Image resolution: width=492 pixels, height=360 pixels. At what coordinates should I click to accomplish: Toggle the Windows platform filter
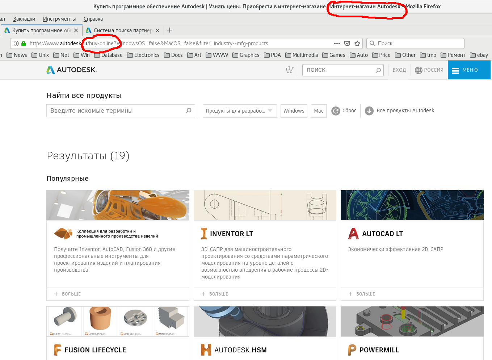(x=294, y=111)
